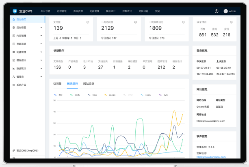
Task: Click the home icon beside 后台首页
Action: (x=14, y=20)
